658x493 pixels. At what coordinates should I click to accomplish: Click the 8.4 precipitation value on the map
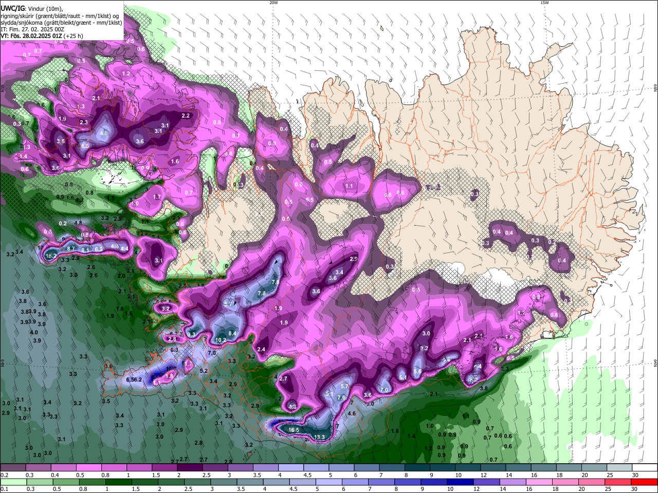[232, 333]
